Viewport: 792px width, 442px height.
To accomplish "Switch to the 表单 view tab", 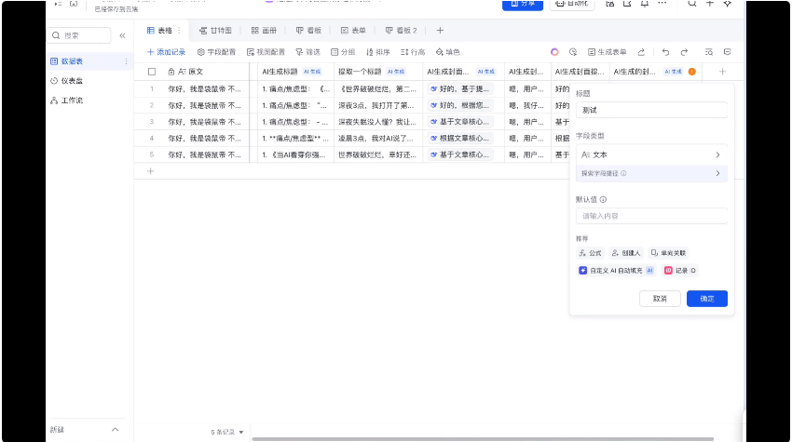I will 353,31.
